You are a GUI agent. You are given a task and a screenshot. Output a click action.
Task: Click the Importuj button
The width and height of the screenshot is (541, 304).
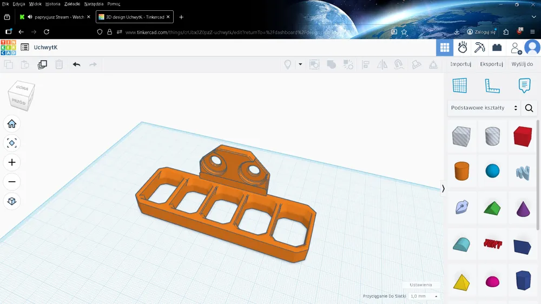pos(460,64)
